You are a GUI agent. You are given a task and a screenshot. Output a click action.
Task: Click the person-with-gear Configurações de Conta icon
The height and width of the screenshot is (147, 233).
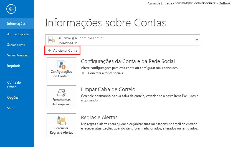coord(61,64)
